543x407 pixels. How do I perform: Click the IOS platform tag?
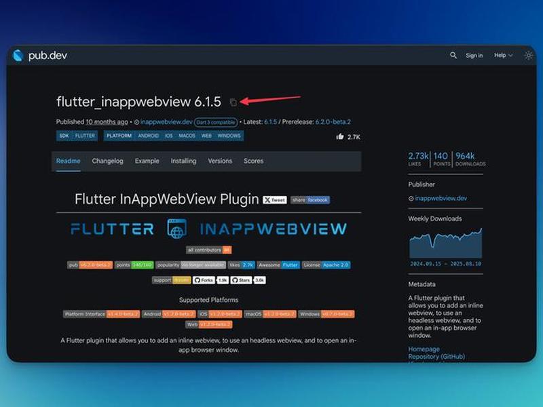168,136
